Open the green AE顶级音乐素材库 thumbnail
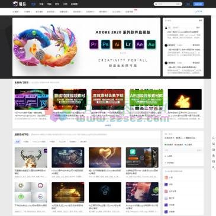The width and height of the screenshot is (216, 216). 146,99
